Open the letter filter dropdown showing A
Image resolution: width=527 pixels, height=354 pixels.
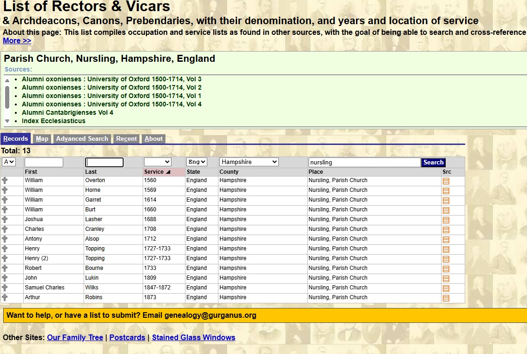[9, 162]
